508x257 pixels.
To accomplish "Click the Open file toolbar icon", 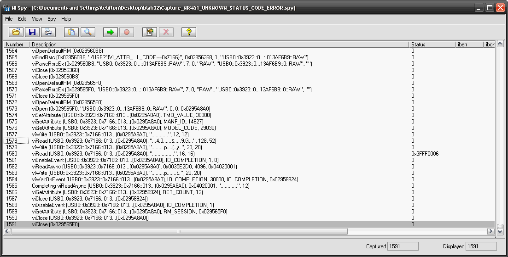I will (16, 32).
